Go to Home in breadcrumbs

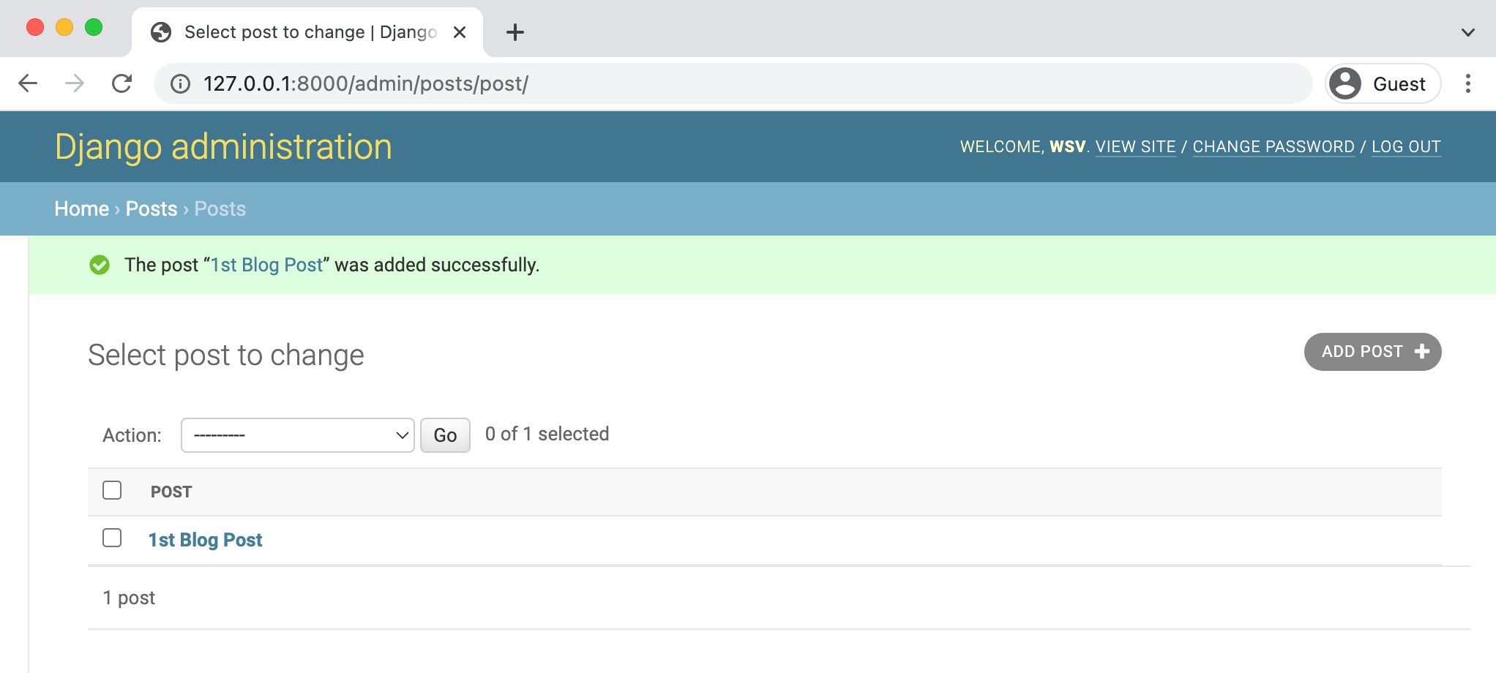[x=81, y=208]
